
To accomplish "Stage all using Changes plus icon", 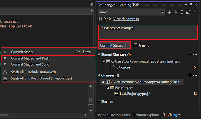I will coord(190,75).
